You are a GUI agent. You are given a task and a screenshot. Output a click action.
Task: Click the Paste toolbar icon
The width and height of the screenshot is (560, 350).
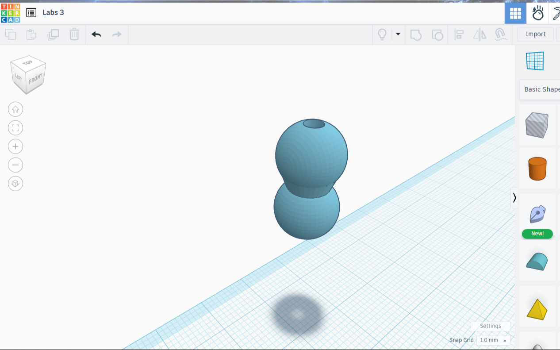31,35
